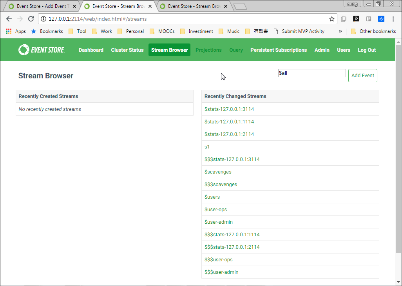Open Music bookmarks folder
Image resolution: width=402 pixels, height=286 pixels.
point(229,31)
